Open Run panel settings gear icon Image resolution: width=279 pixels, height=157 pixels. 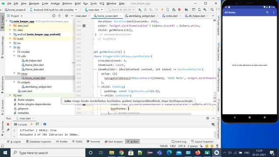tap(208, 118)
